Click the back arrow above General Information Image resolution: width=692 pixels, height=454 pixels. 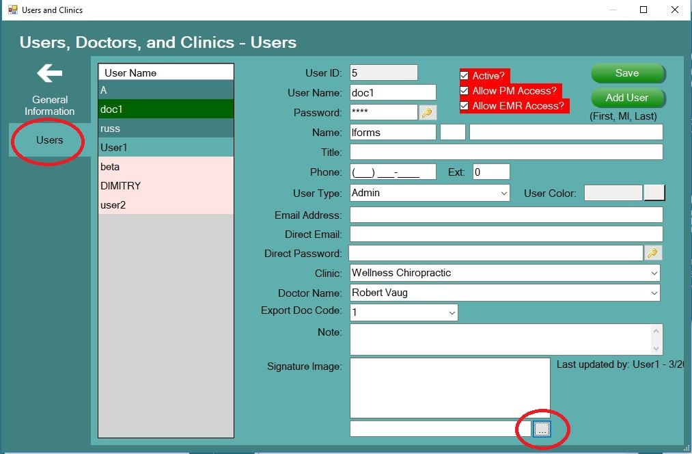[x=49, y=73]
